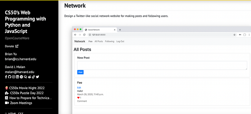
Task: Click the 127.0.0.1:8000 address bar
Action: [162, 35]
